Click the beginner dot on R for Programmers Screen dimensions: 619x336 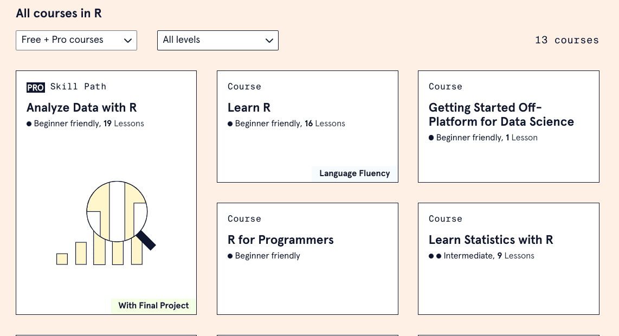point(229,256)
